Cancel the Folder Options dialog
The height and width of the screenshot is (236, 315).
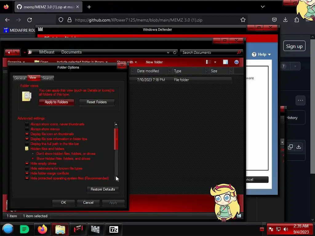point(88,203)
